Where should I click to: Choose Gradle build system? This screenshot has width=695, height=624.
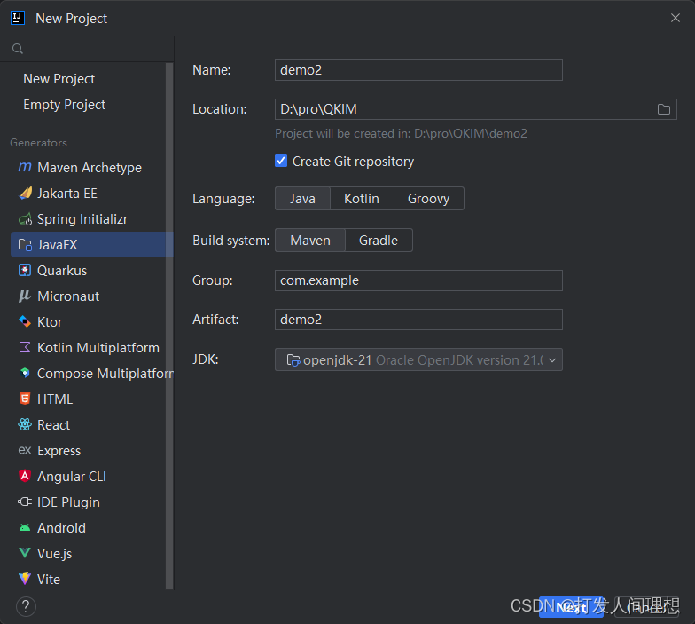[379, 240]
